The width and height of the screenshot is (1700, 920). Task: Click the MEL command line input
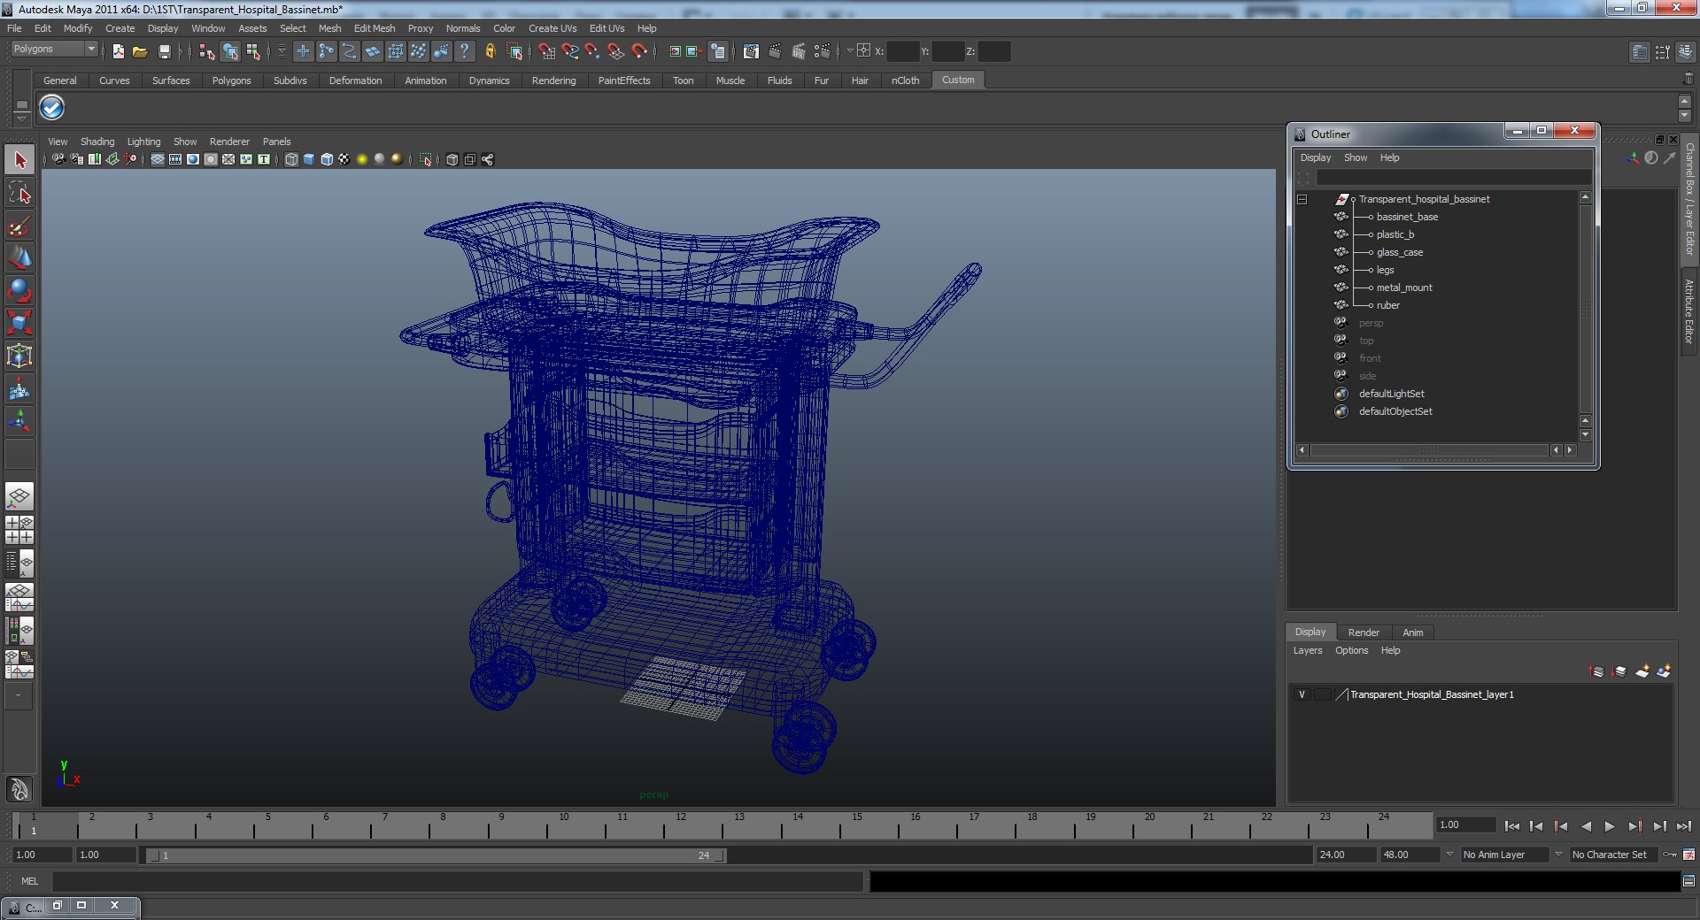pos(457,881)
